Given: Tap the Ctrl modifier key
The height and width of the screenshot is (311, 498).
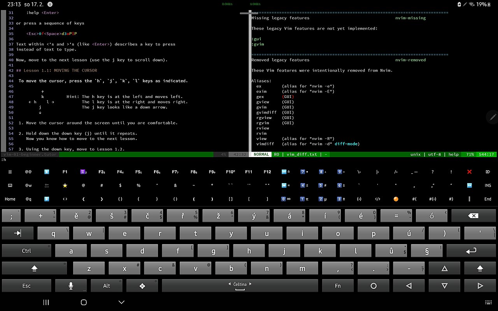Looking at the screenshot, I should [x=26, y=251].
